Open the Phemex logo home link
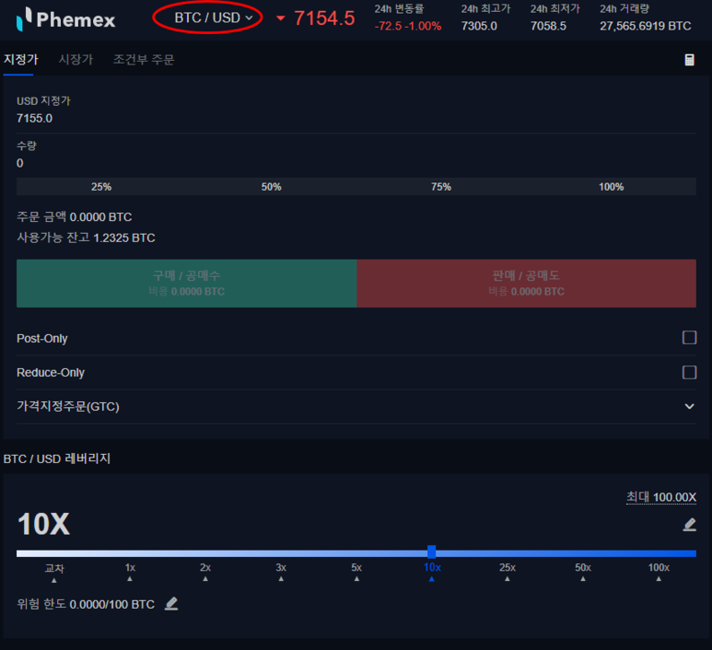This screenshot has height=650, width=712. pyautogui.click(x=65, y=19)
